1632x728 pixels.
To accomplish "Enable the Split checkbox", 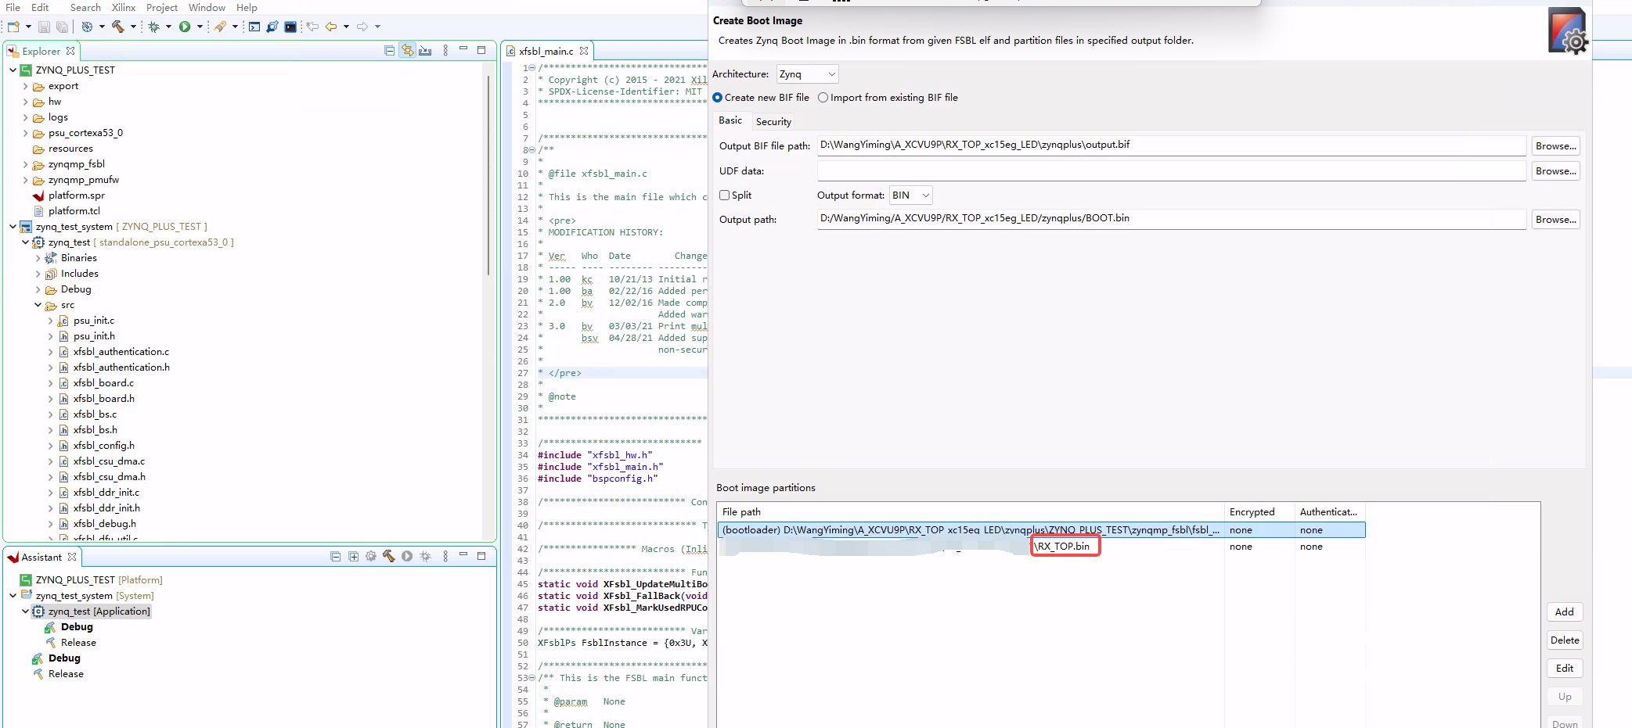I will point(724,195).
